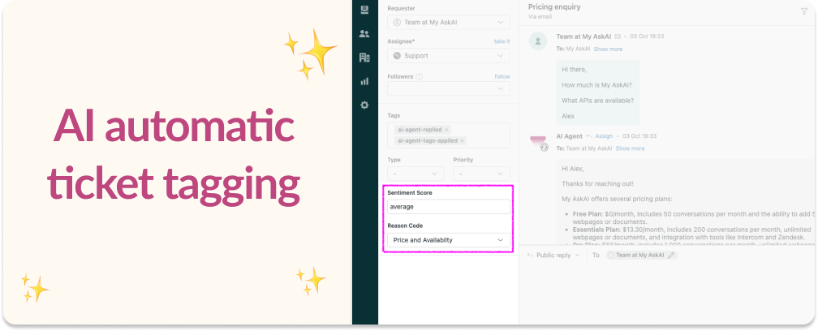Open the Assignee Support dropdown

pyautogui.click(x=449, y=56)
